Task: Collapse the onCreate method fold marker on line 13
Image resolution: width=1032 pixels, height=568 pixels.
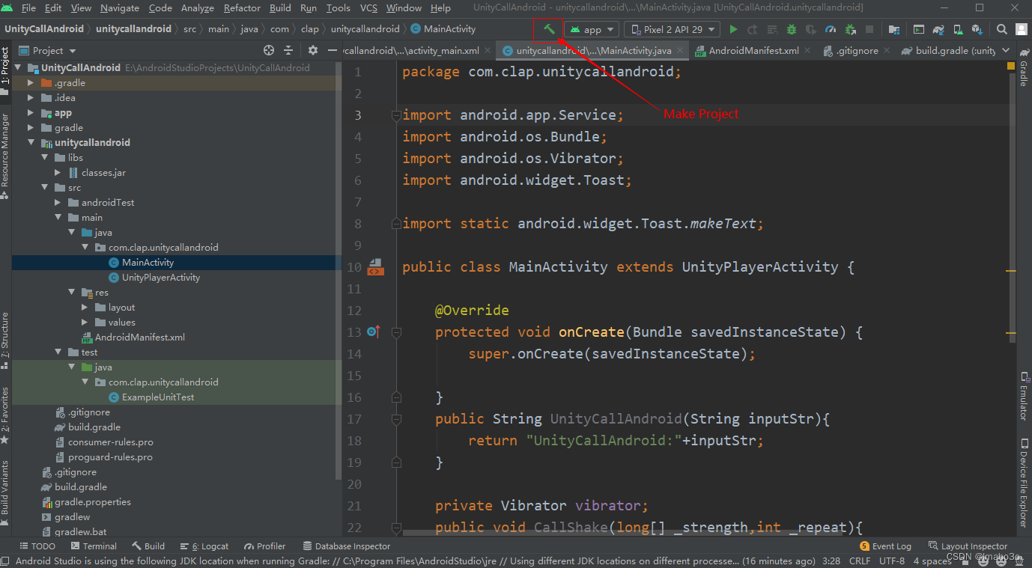Action: pyautogui.click(x=396, y=332)
